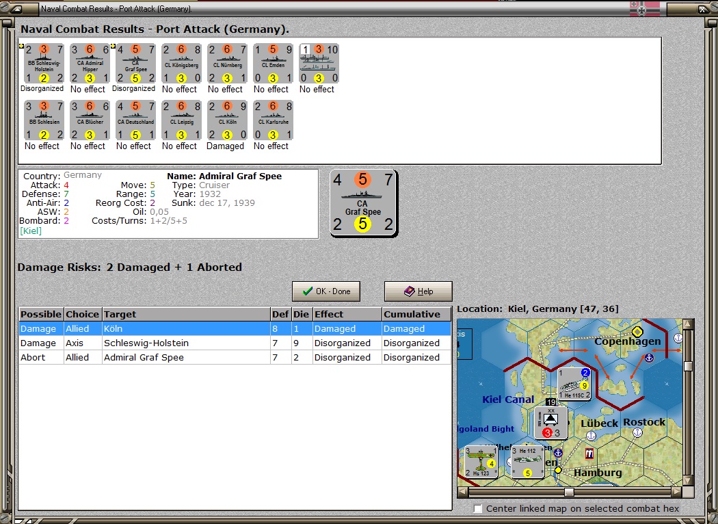Click the map's vertical scrollbar down arrow
Screen dimensions: 718x524
point(688,480)
